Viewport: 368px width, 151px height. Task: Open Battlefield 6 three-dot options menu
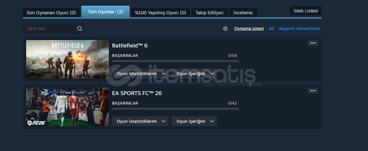click(x=313, y=43)
